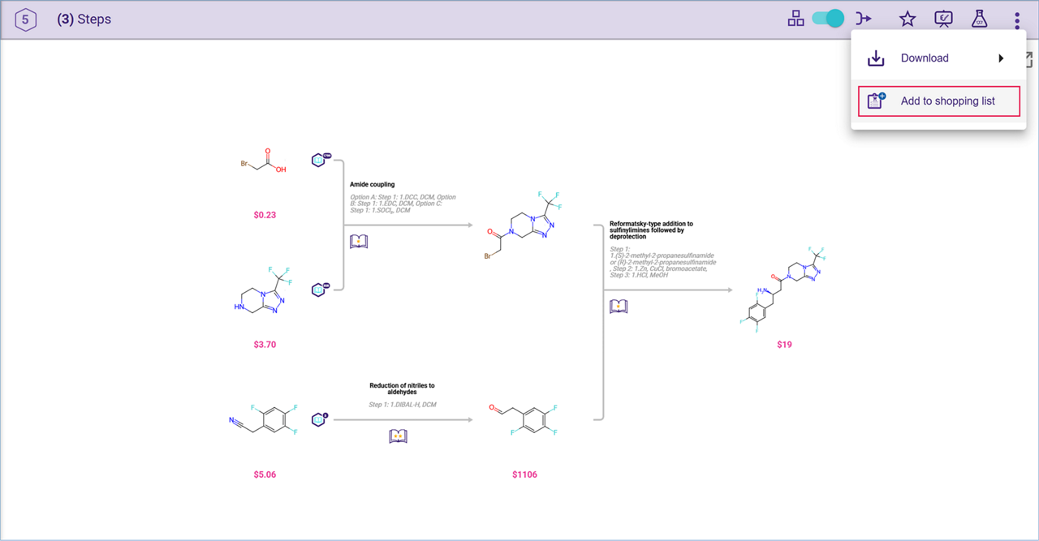
Task: Click the hierarchy tree view icon
Action: tap(795, 19)
